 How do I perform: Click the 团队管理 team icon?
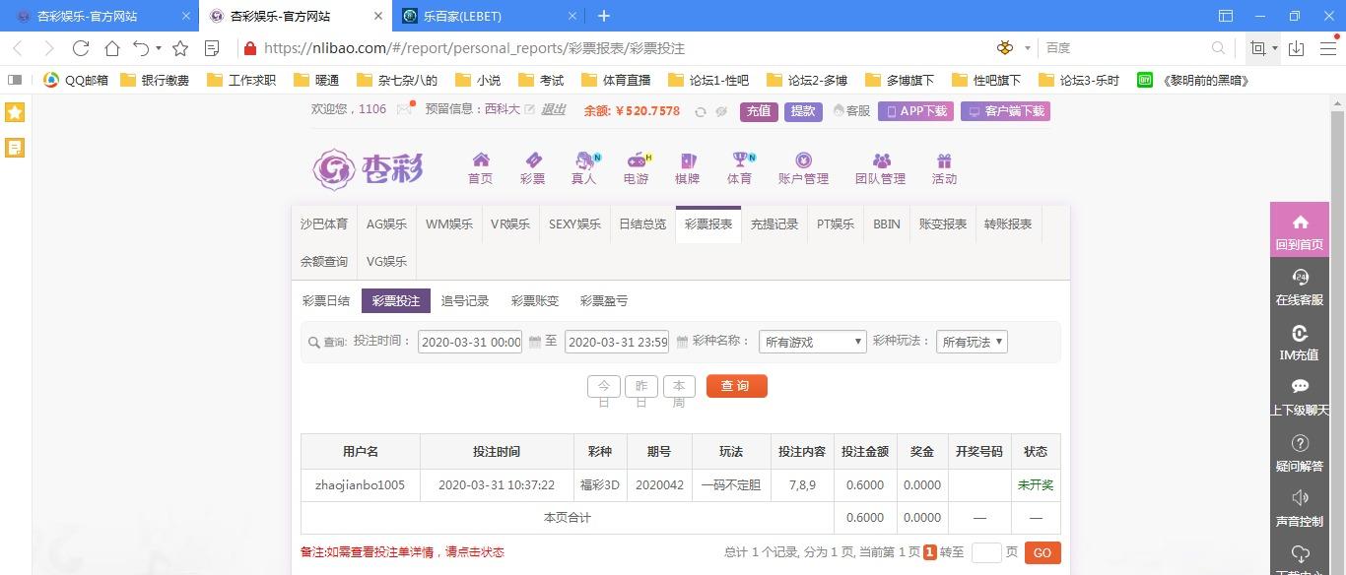pos(880,160)
